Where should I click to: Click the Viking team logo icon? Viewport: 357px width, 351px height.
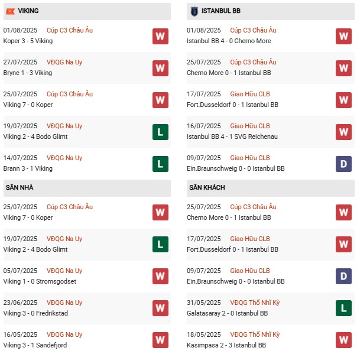pyautogui.click(x=10, y=11)
